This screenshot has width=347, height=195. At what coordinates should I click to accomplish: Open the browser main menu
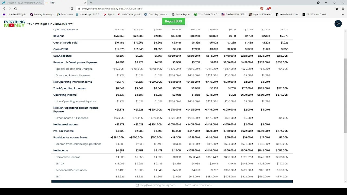pos(343,9)
